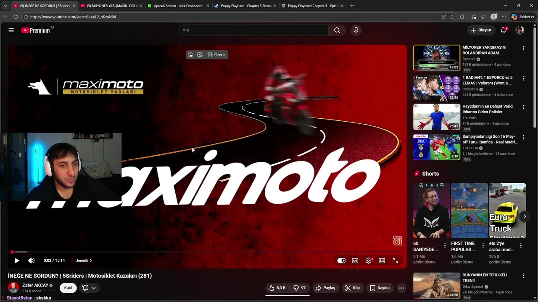Open the Edge browser profile avatar
This screenshot has width=538, height=302.
[494, 17]
